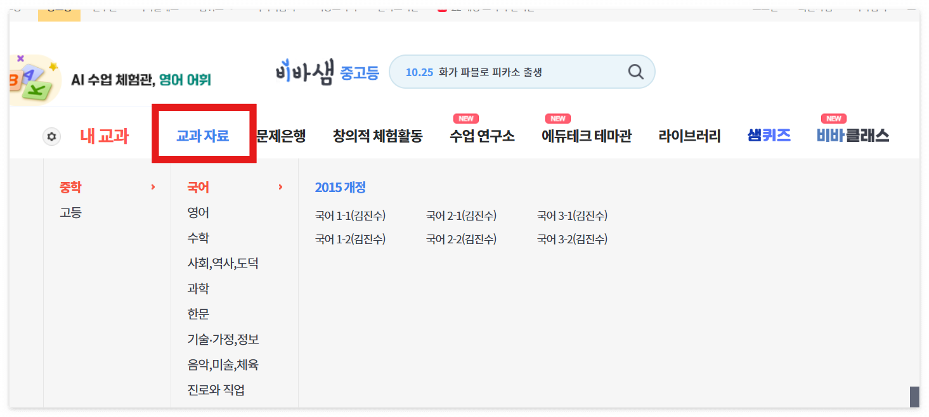This screenshot has width=929, height=417.
Task: Open the 문제은행 menu
Action: coord(280,135)
